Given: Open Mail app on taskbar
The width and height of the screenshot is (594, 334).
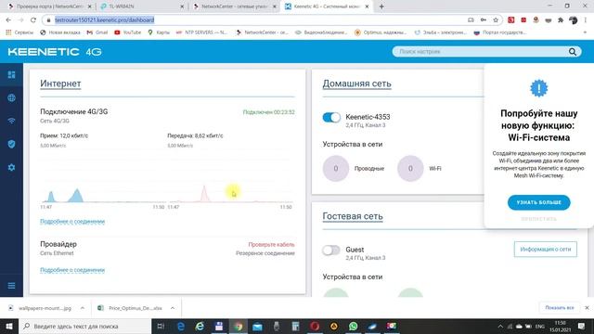Looking at the screenshot, I should coord(257,326).
